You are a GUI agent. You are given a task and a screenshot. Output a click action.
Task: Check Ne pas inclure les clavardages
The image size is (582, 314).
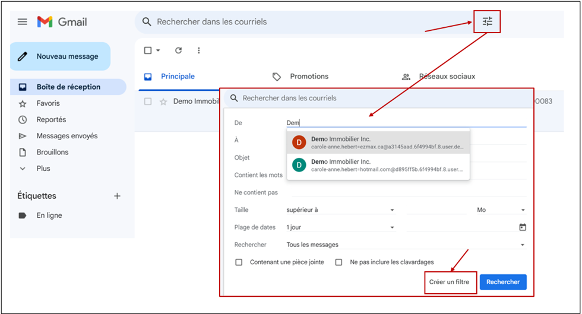coord(339,262)
